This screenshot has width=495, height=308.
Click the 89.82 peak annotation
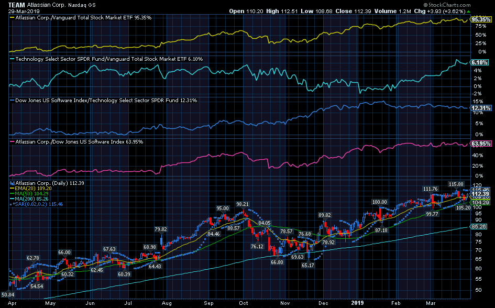click(x=325, y=215)
